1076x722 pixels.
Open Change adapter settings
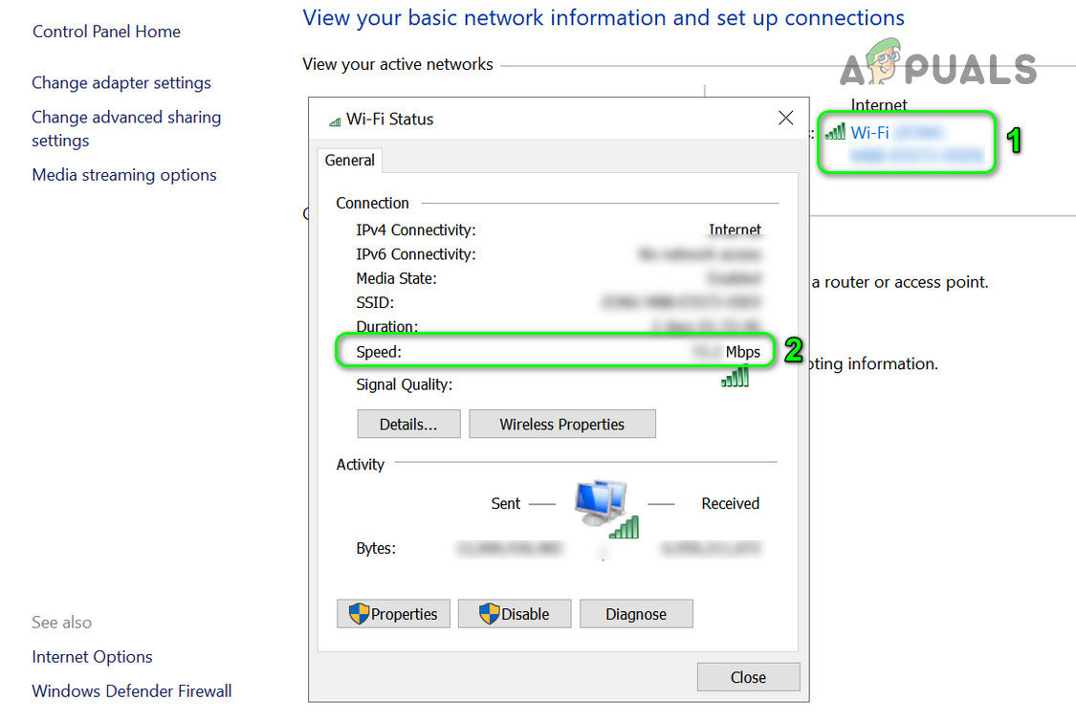[121, 83]
